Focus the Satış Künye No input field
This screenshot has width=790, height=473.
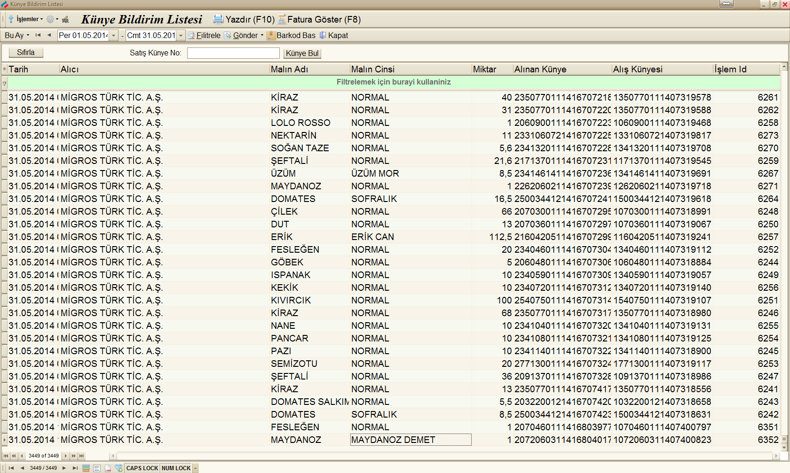(233, 53)
